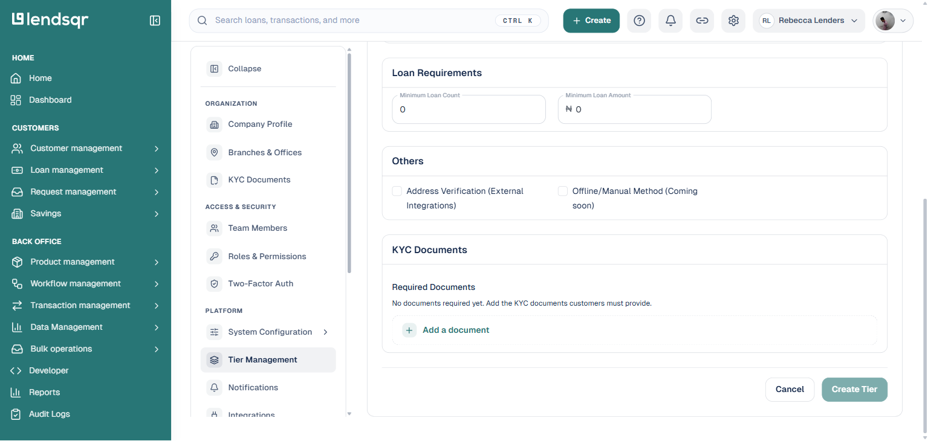Click the Reports bar chart icon

point(16,393)
